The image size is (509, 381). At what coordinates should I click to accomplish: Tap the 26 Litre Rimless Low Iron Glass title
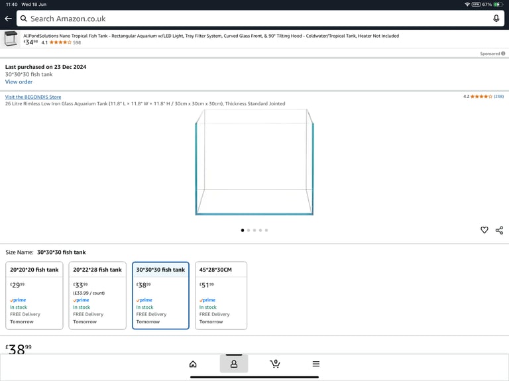coord(145,103)
